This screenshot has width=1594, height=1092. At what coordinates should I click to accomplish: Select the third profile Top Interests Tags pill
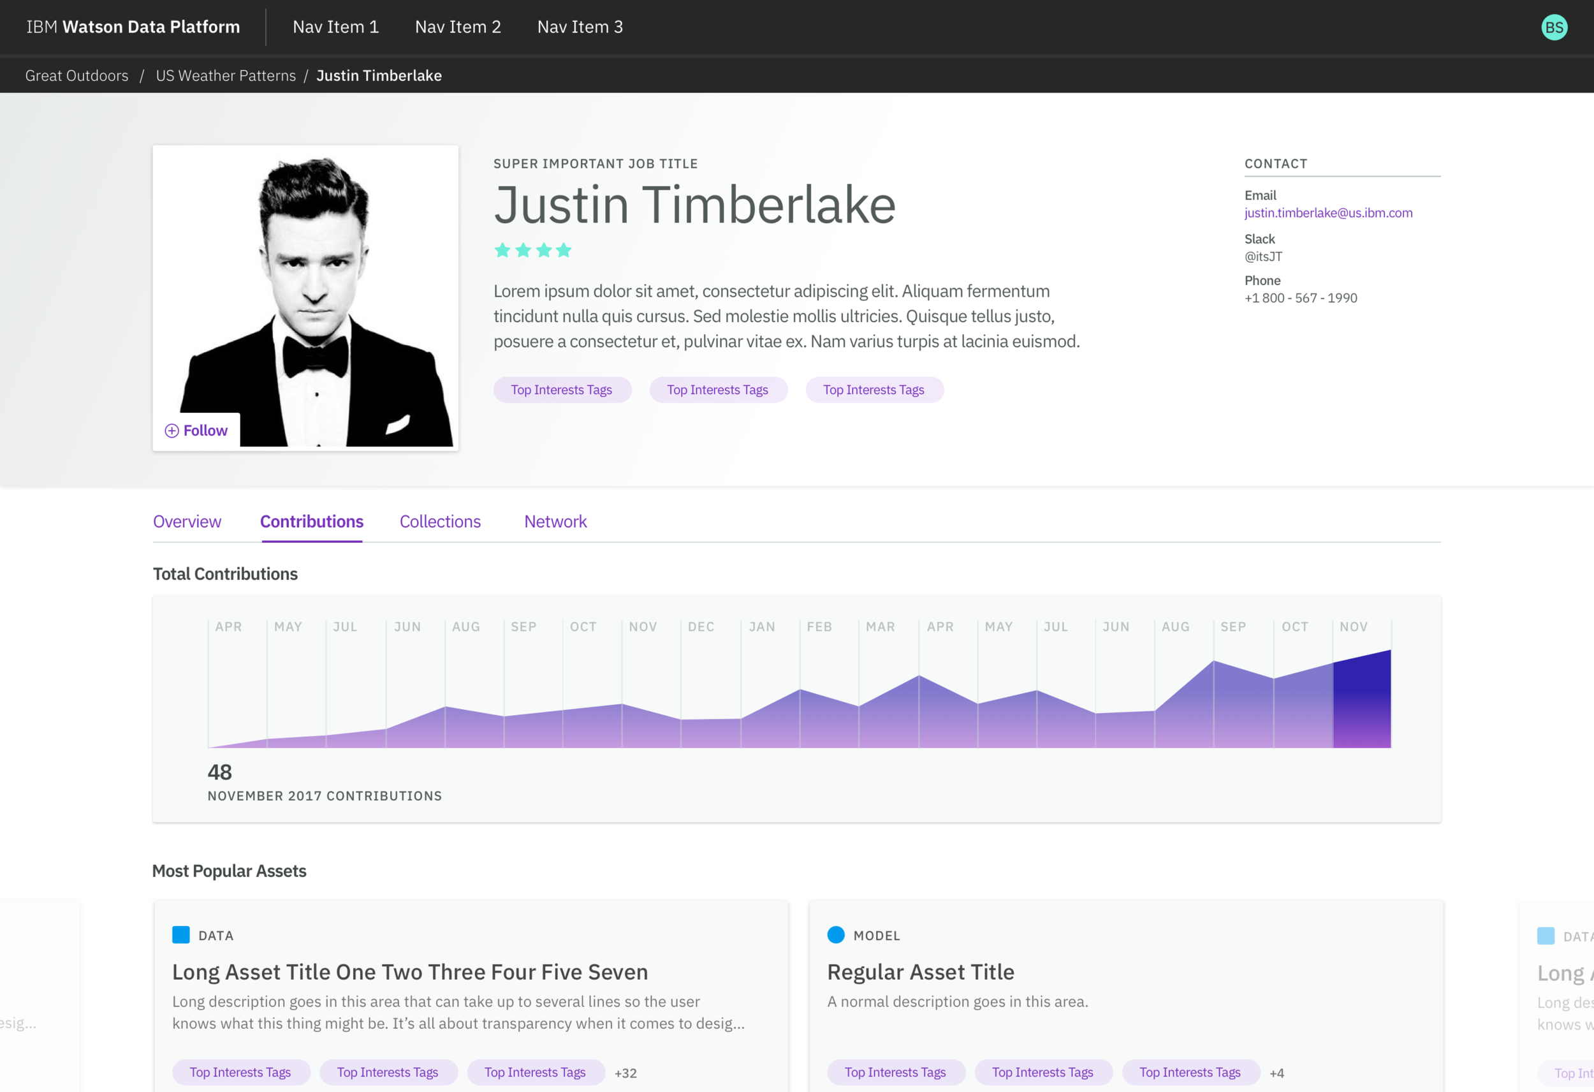[874, 390]
